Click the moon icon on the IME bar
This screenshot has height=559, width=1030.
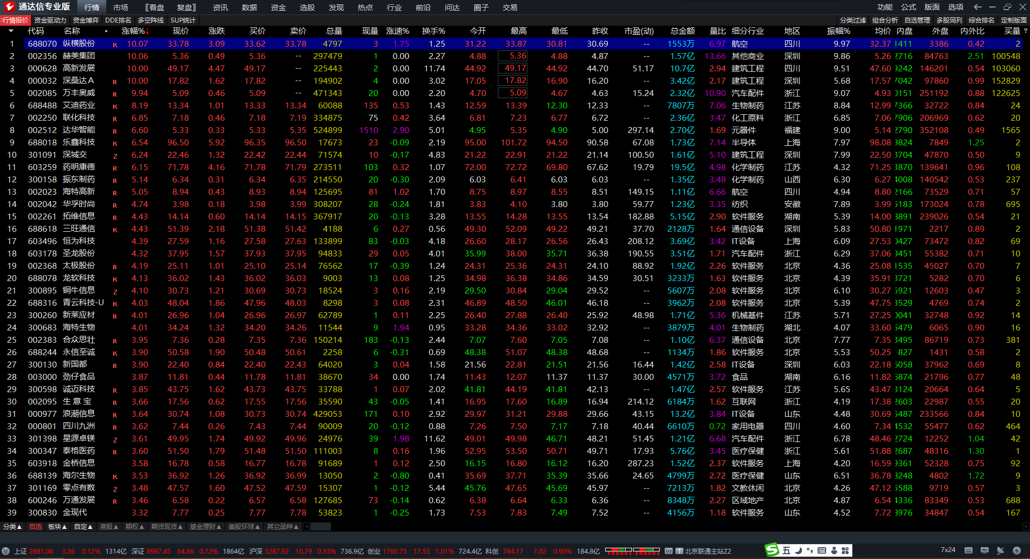798,550
